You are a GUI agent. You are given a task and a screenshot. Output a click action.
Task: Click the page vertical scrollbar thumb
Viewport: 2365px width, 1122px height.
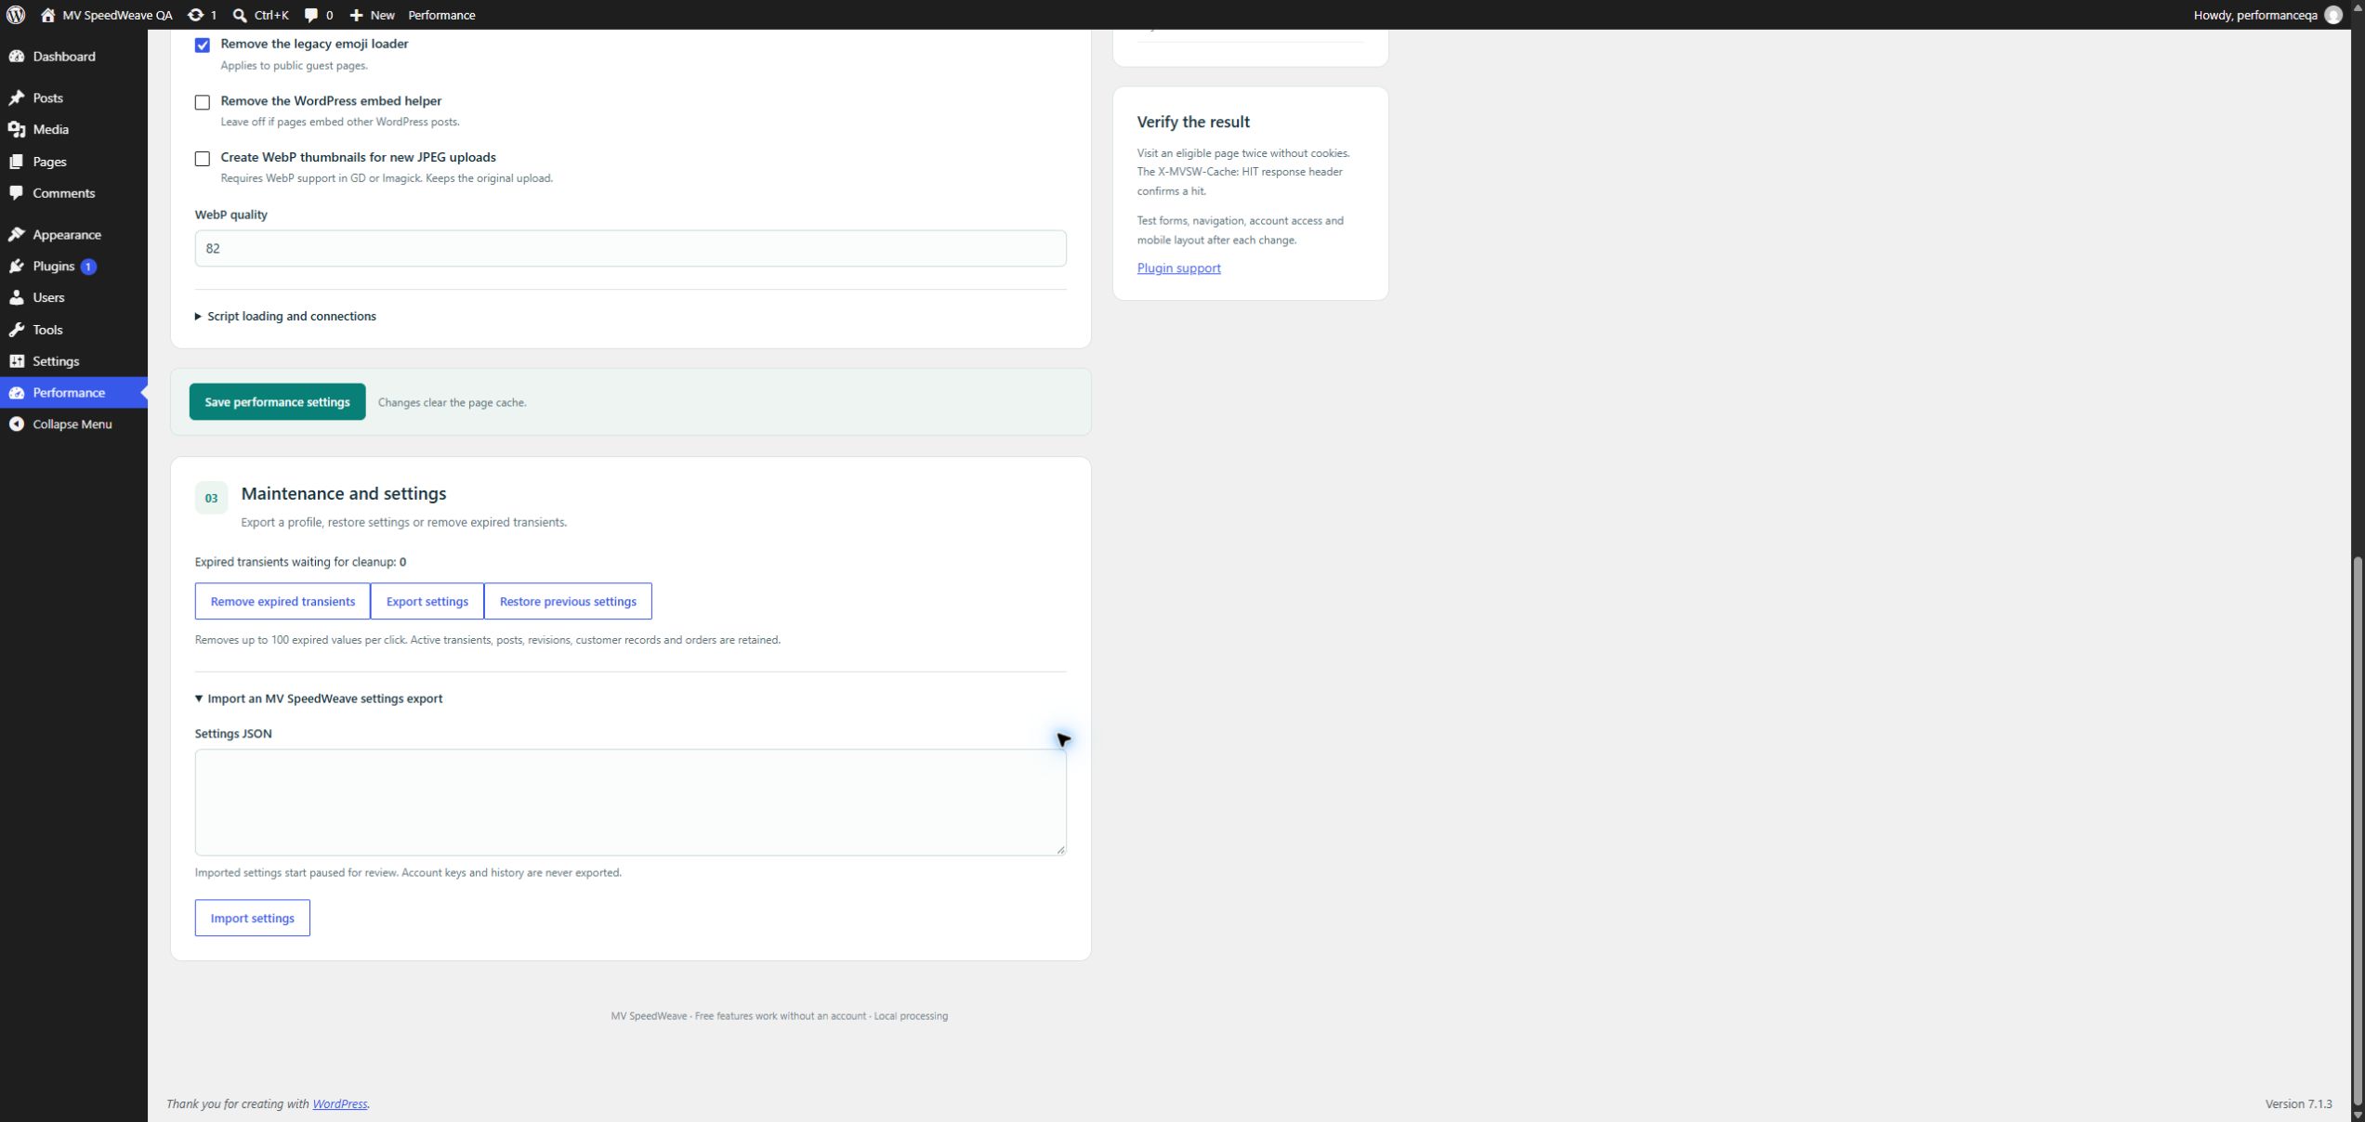point(2357,831)
